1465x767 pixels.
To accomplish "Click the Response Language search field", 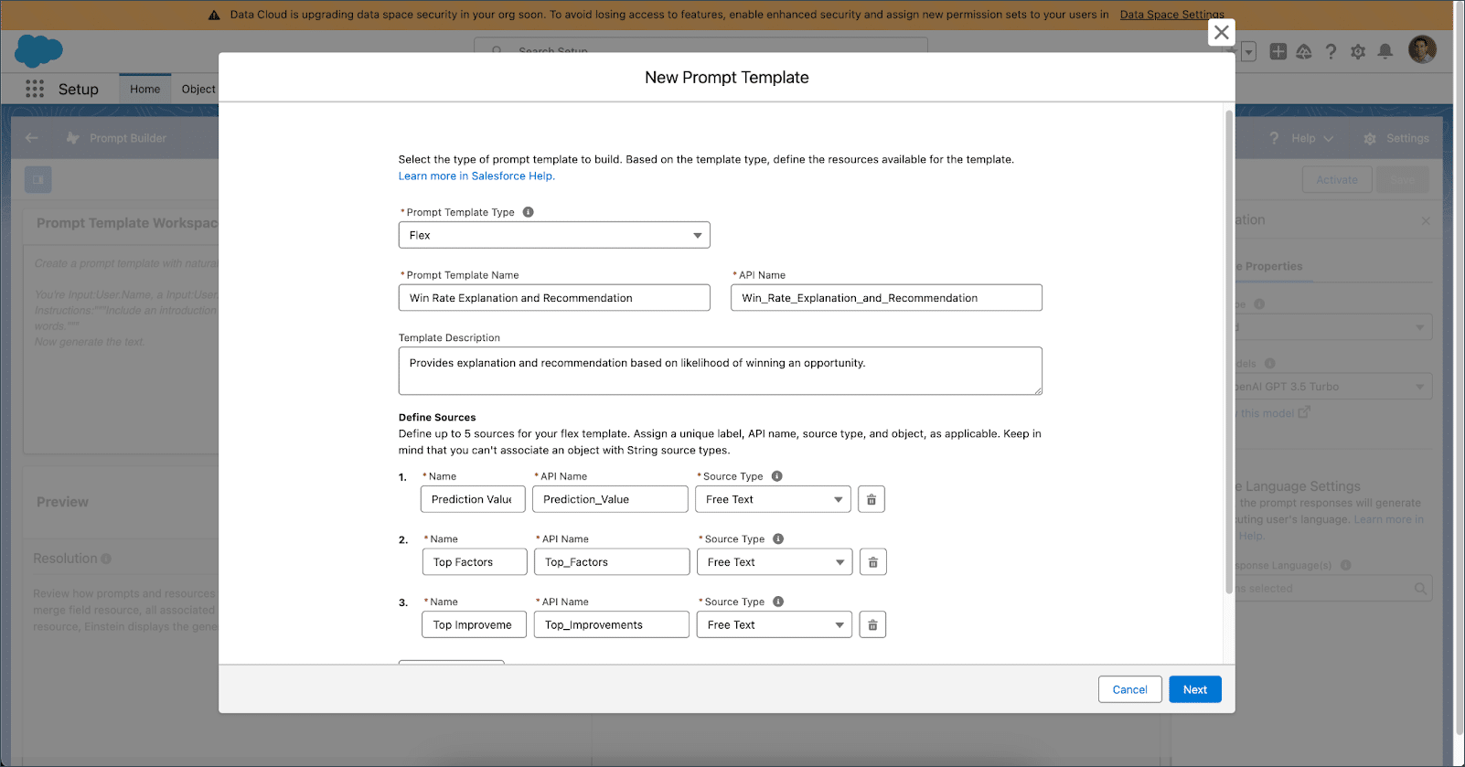I will click(x=1333, y=589).
